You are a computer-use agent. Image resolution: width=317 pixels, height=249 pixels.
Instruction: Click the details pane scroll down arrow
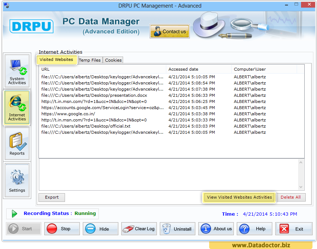[301, 187]
